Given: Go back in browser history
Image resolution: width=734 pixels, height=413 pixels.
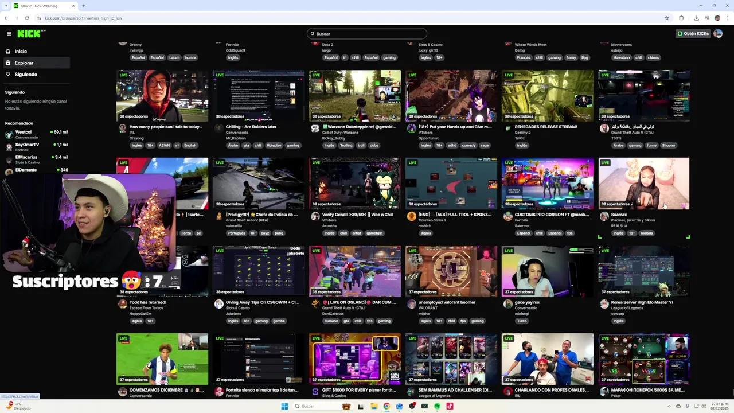Looking at the screenshot, I should (6, 18).
